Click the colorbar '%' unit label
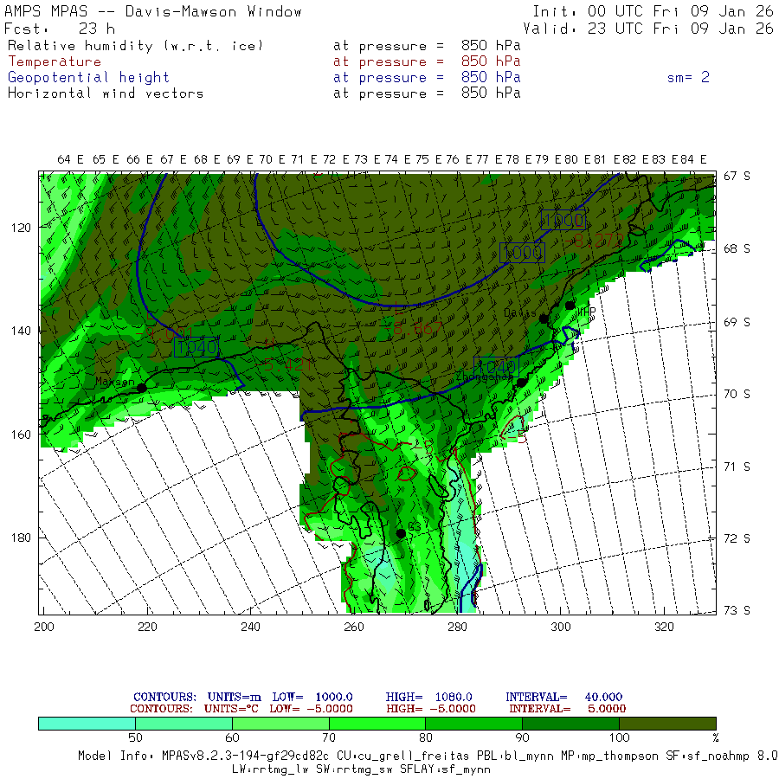The width and height of the screenshot is (779, 779). pos(715,737)
